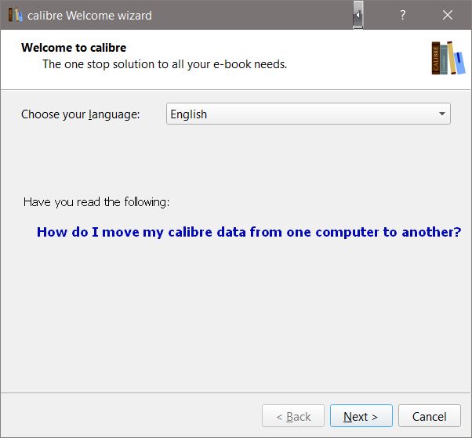Click the Next button
Image resolution: width=472 pixels, height=438 pixels.
361,416
